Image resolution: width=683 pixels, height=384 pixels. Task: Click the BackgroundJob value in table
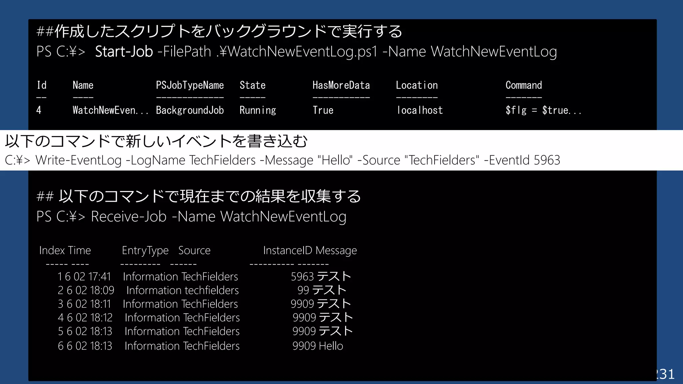(x=190, y=110)
